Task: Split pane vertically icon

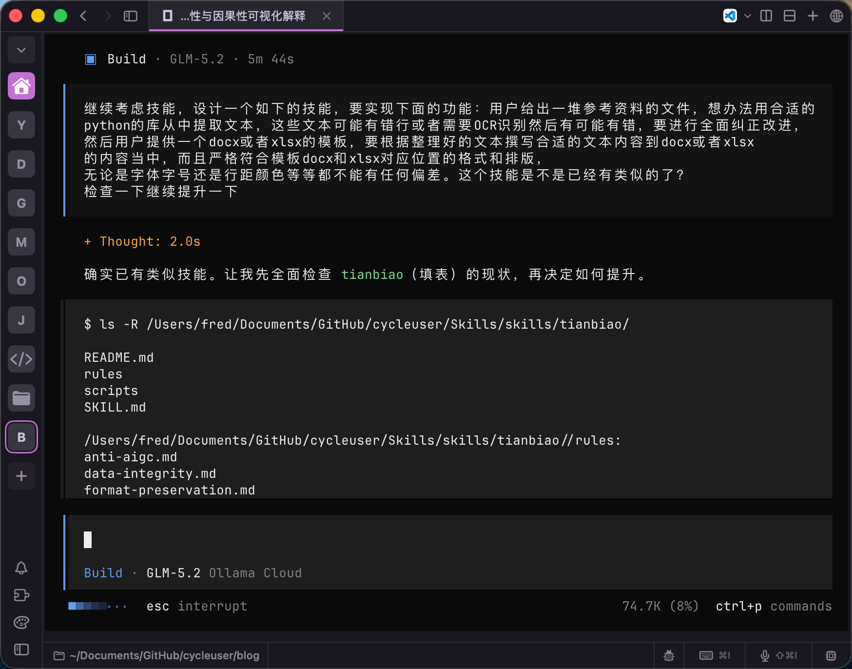Action: (766, 16)
